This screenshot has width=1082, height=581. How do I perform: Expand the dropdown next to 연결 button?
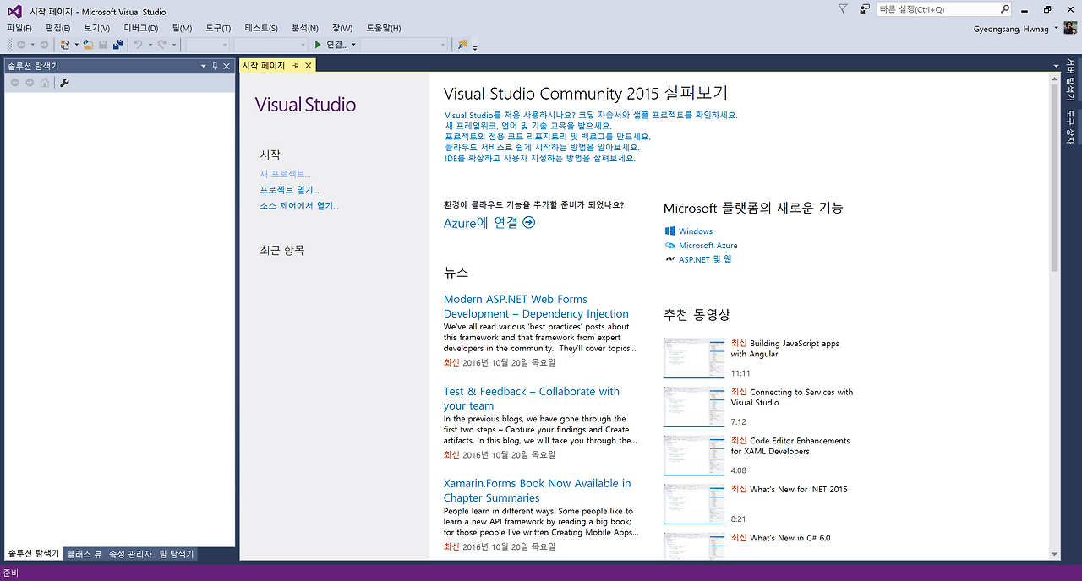coord(353,45)
